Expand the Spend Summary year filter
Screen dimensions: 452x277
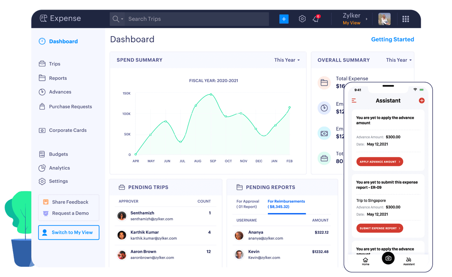(287, 60)
